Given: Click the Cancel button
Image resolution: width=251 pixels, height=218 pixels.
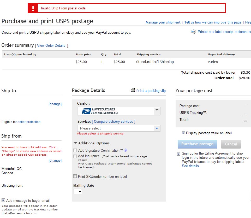Looking at the screenshot, I should [x=231, y=144].
